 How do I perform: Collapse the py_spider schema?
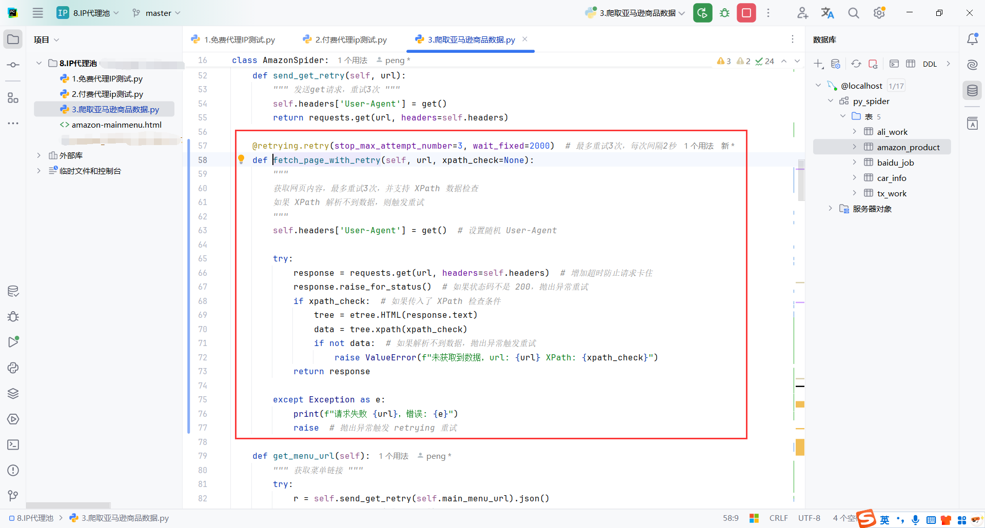(x=831, y=101)
